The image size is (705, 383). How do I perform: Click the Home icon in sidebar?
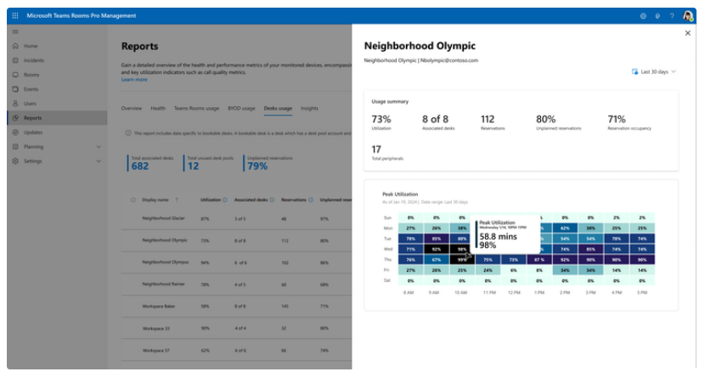point(15,46)
